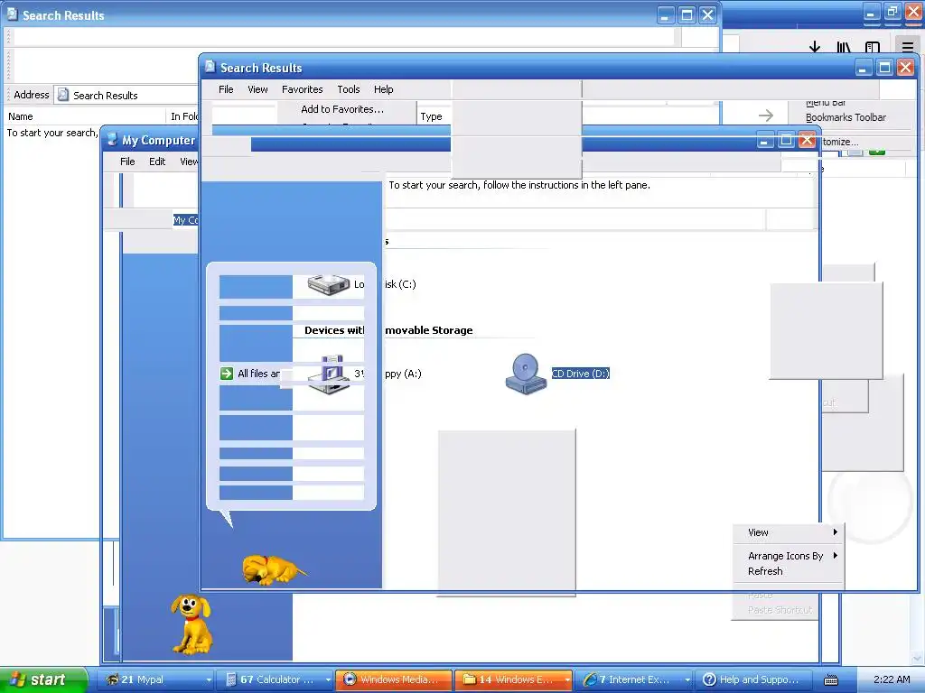Open the Help menu
The image size is (925, 693).
pyautogui.click(x=383, y=89)
